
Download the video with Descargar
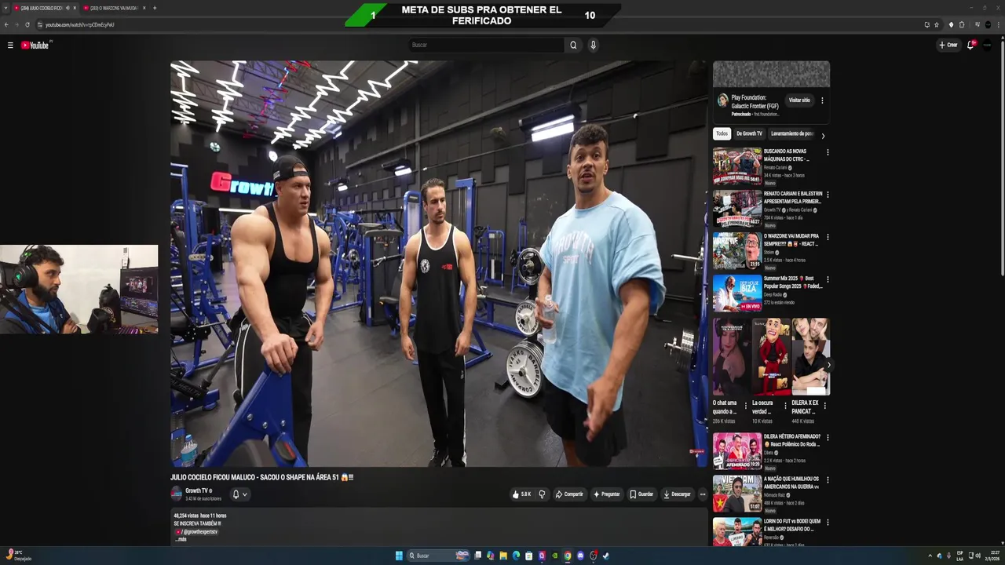coord(677,494)
